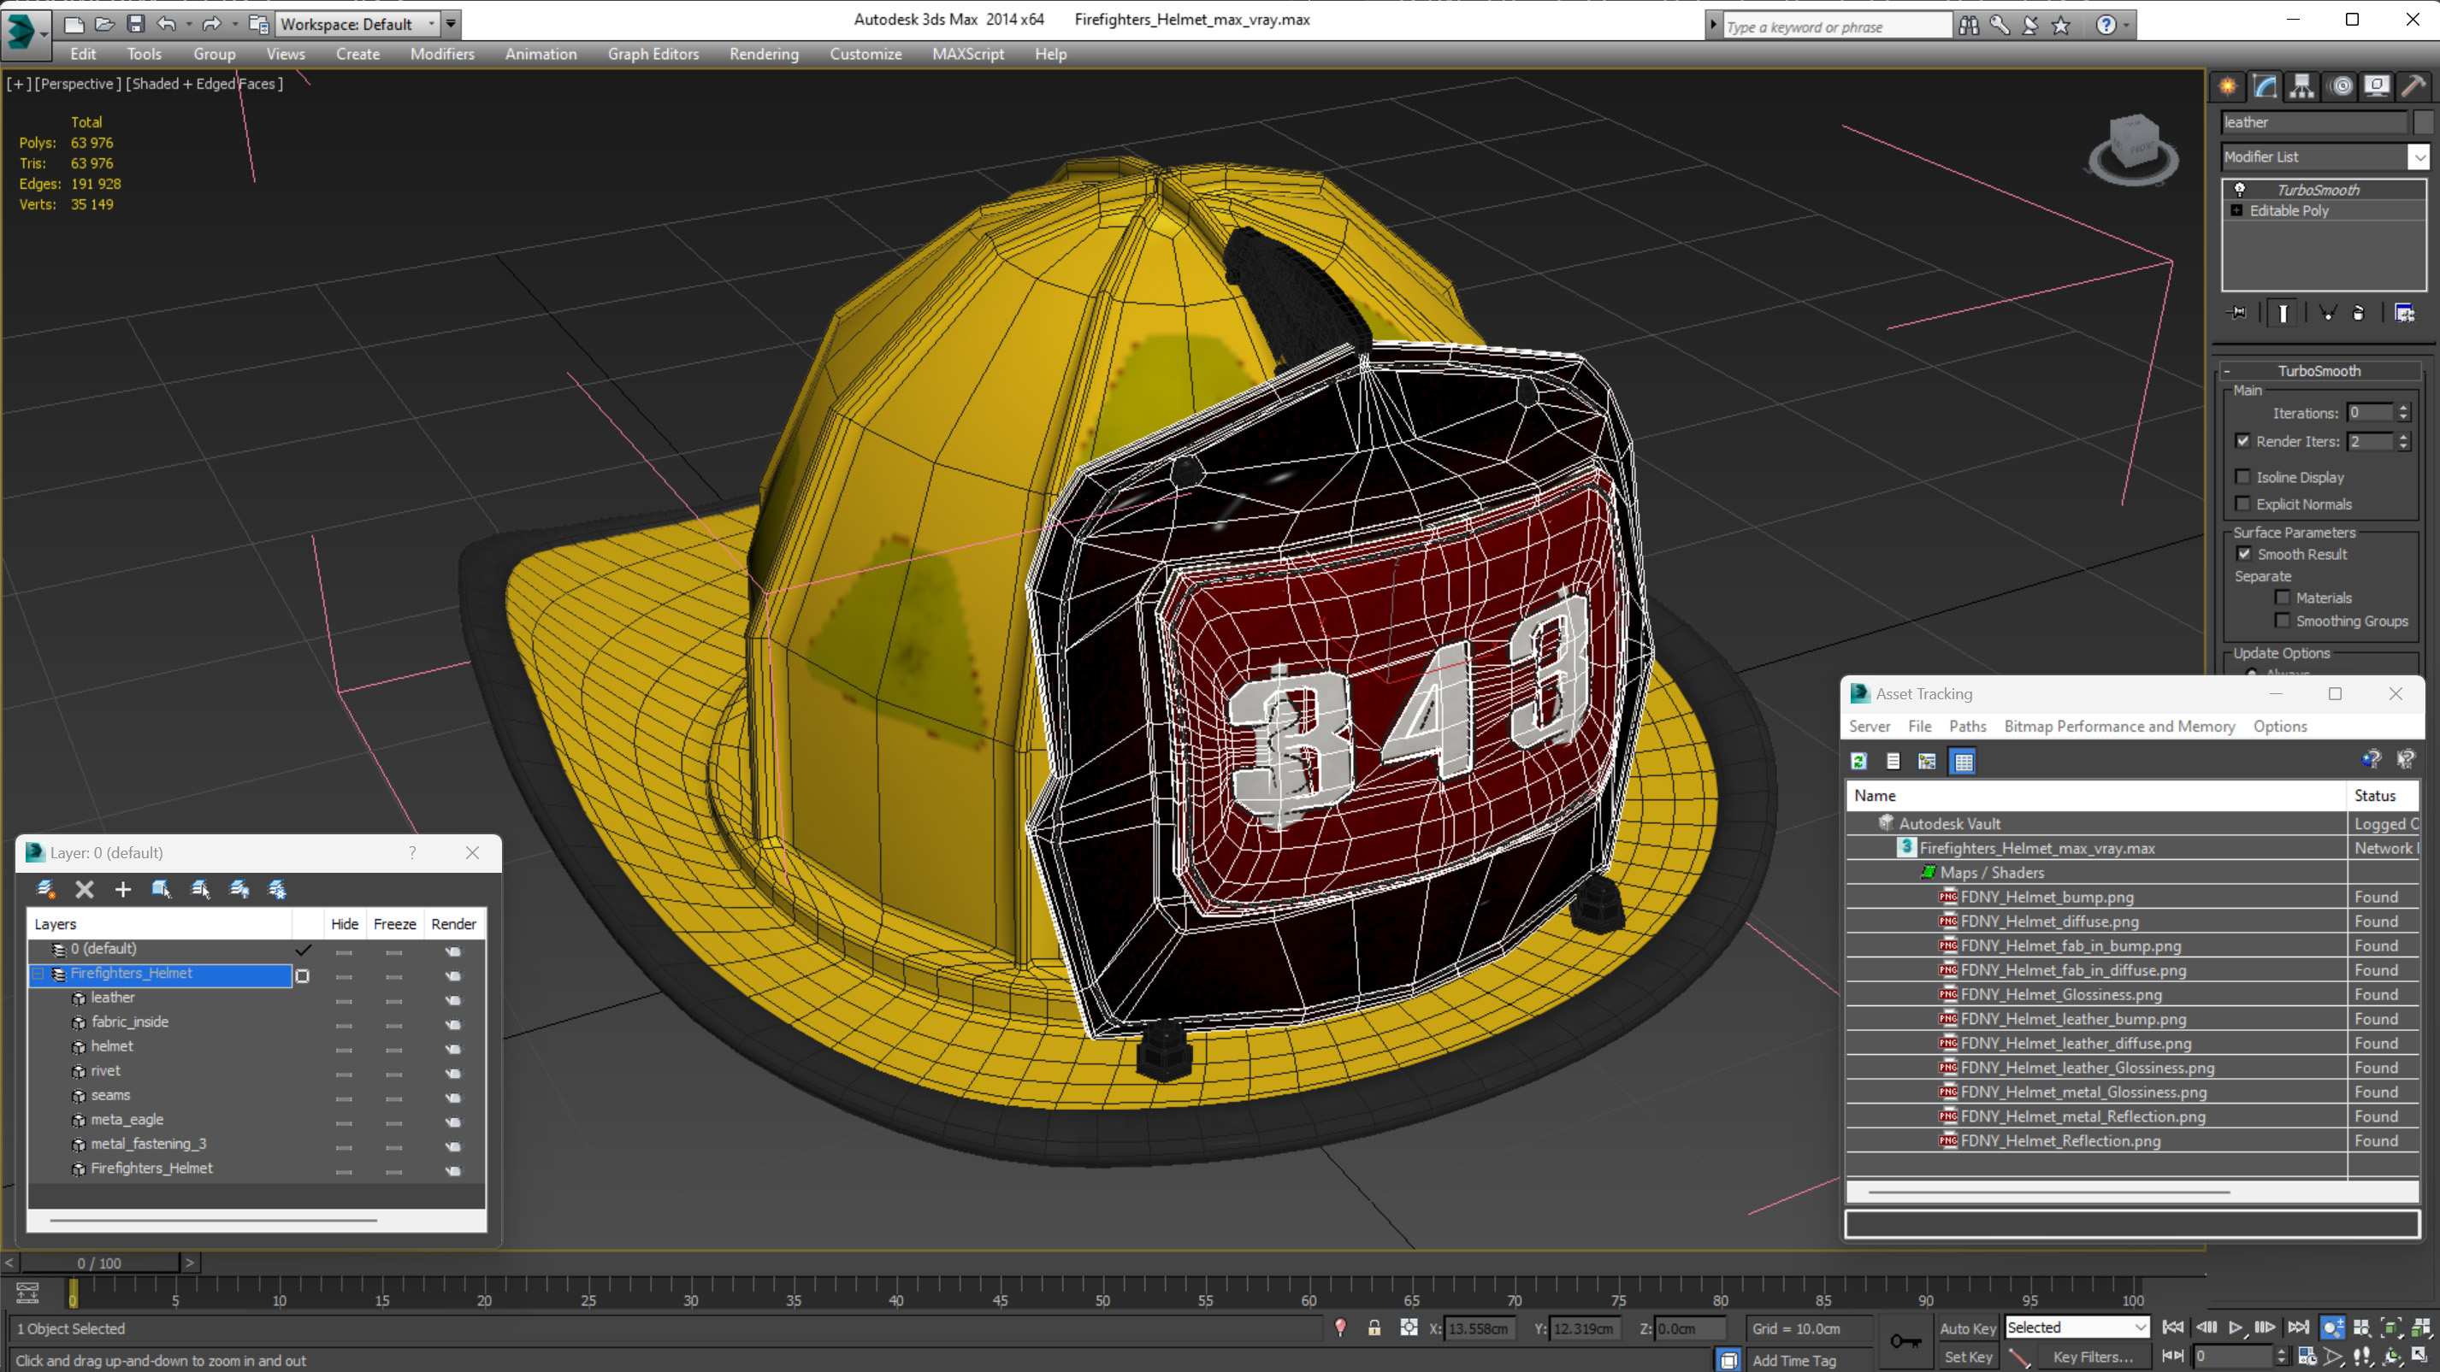Viewport: 2440px width, 1372px height.
Task: Open the Redo history dropdown arrow
Action: (234, 24)
